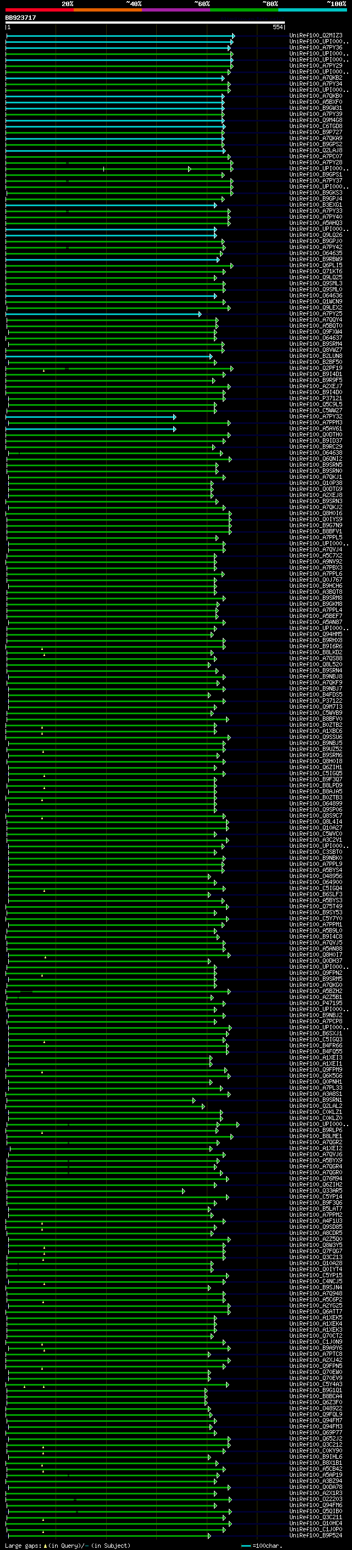Select label UniRef100_Q8H0I6
This screenshot has height=1550, width=352.
coord(316,513)
